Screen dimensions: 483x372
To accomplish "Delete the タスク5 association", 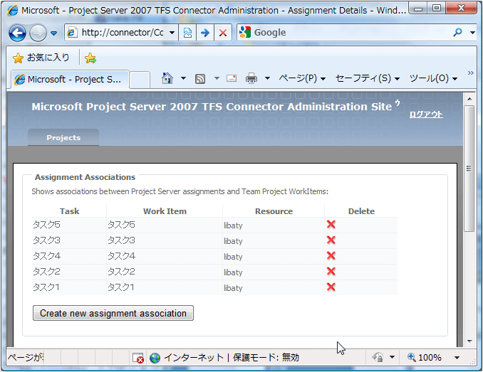I will (331, 225).
